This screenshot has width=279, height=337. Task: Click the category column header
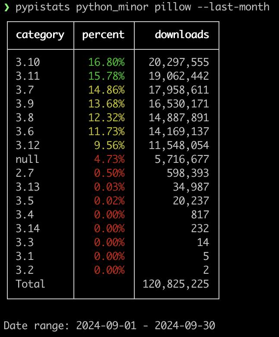tap(40, 35)
